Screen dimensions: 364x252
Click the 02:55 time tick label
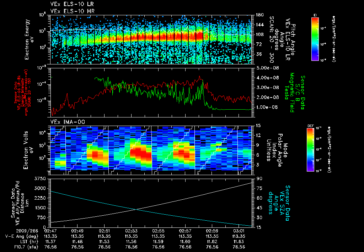coord(158,231)
